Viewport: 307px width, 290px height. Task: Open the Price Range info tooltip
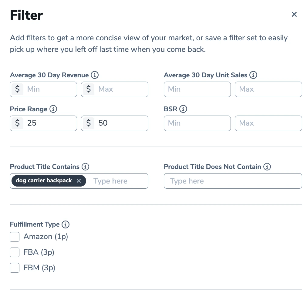click(53, 109)
